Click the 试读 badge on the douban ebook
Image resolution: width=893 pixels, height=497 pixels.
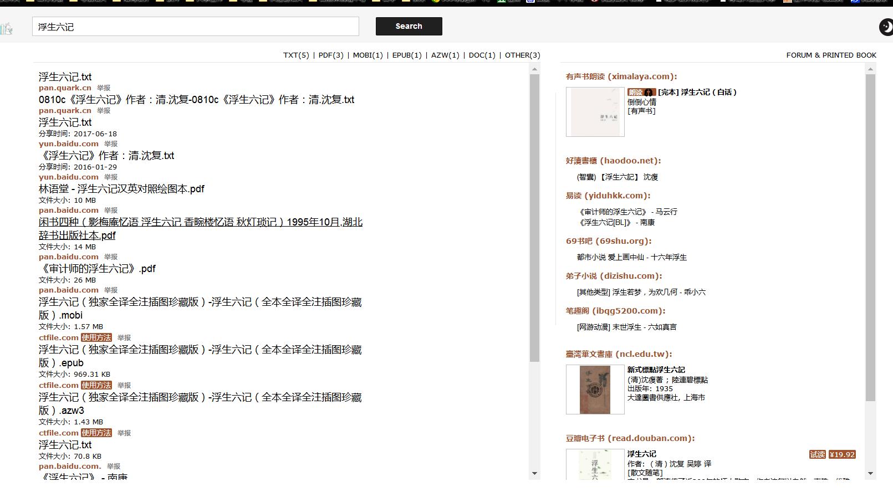[x=817, y=454]
